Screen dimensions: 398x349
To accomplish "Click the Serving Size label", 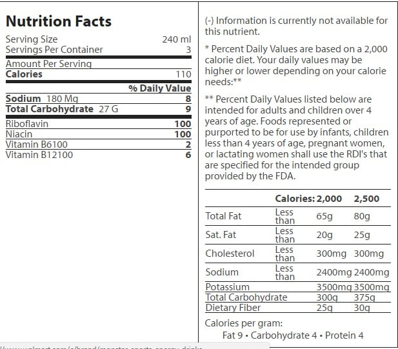I will coord(31,39).
